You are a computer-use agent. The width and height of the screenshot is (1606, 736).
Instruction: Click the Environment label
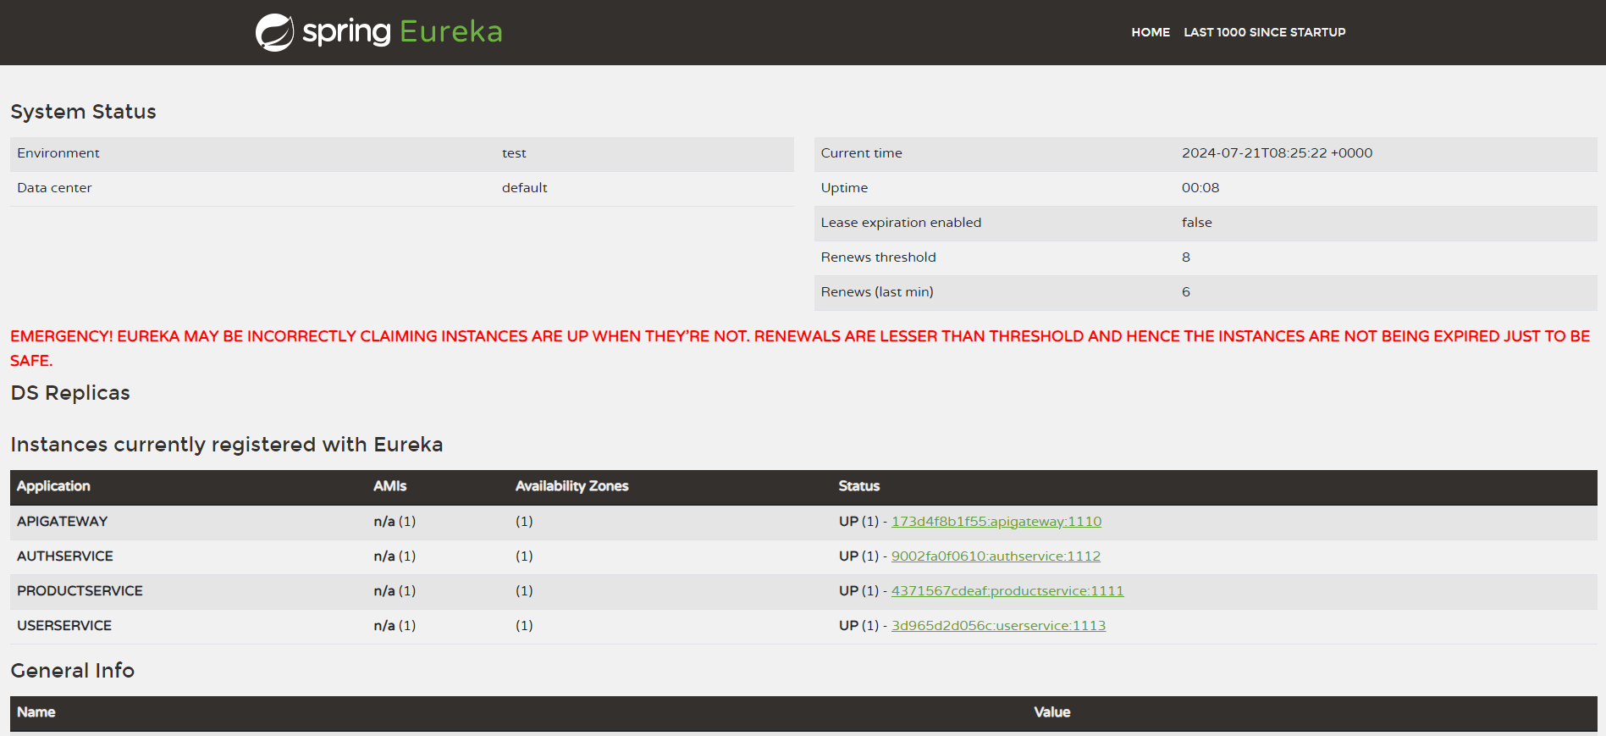pyautogui.click(x=58, y=153)
